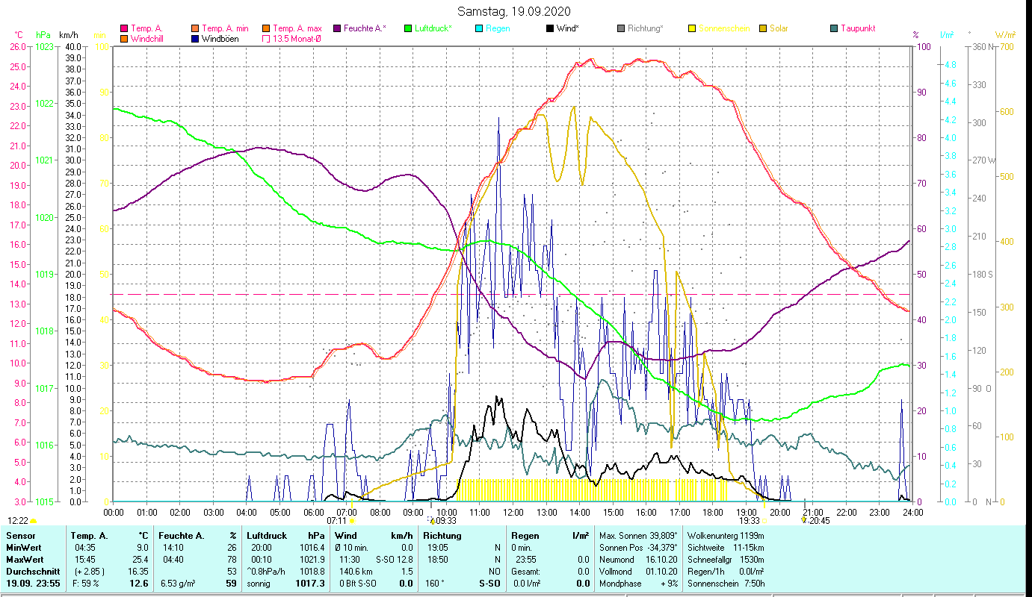Click the pink Temp. A. legend square
This screenshot has width=1032, height=597.
coord(123,29)
